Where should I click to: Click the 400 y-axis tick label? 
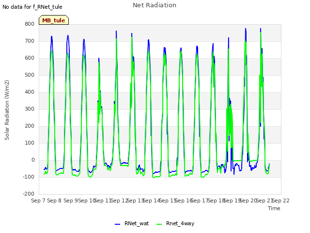(30, 92)
